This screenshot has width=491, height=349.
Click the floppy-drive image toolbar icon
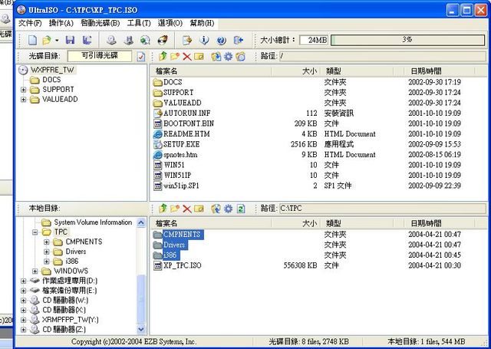(128, 40)
